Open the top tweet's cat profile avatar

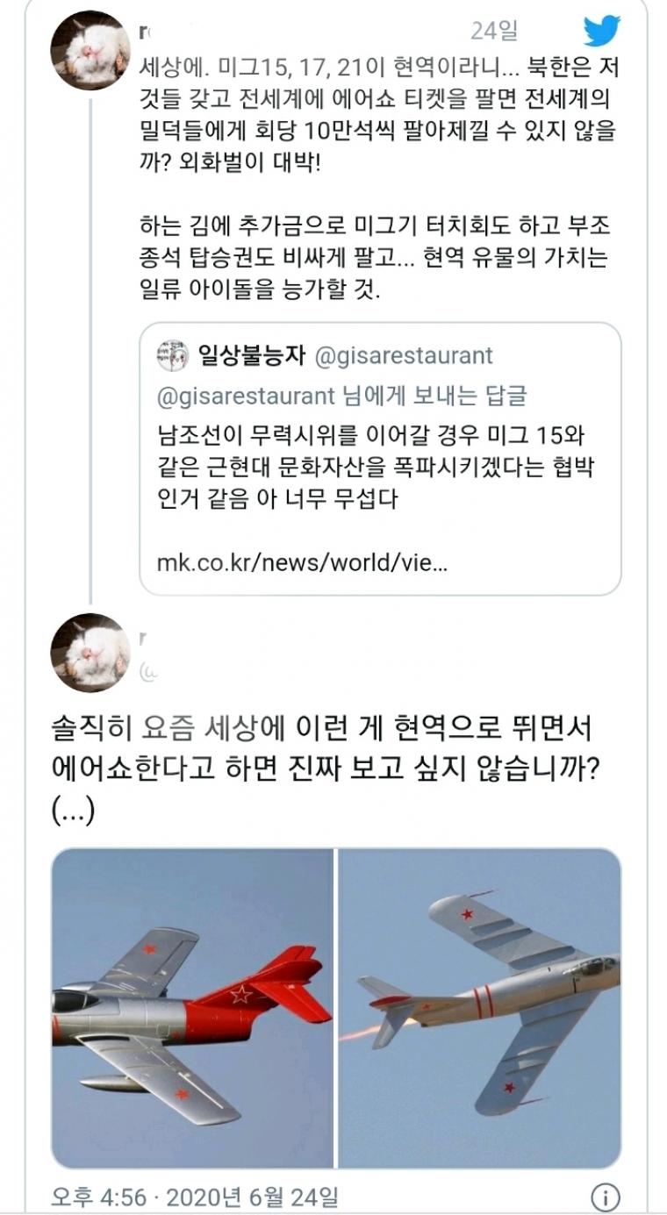(90, 51)
